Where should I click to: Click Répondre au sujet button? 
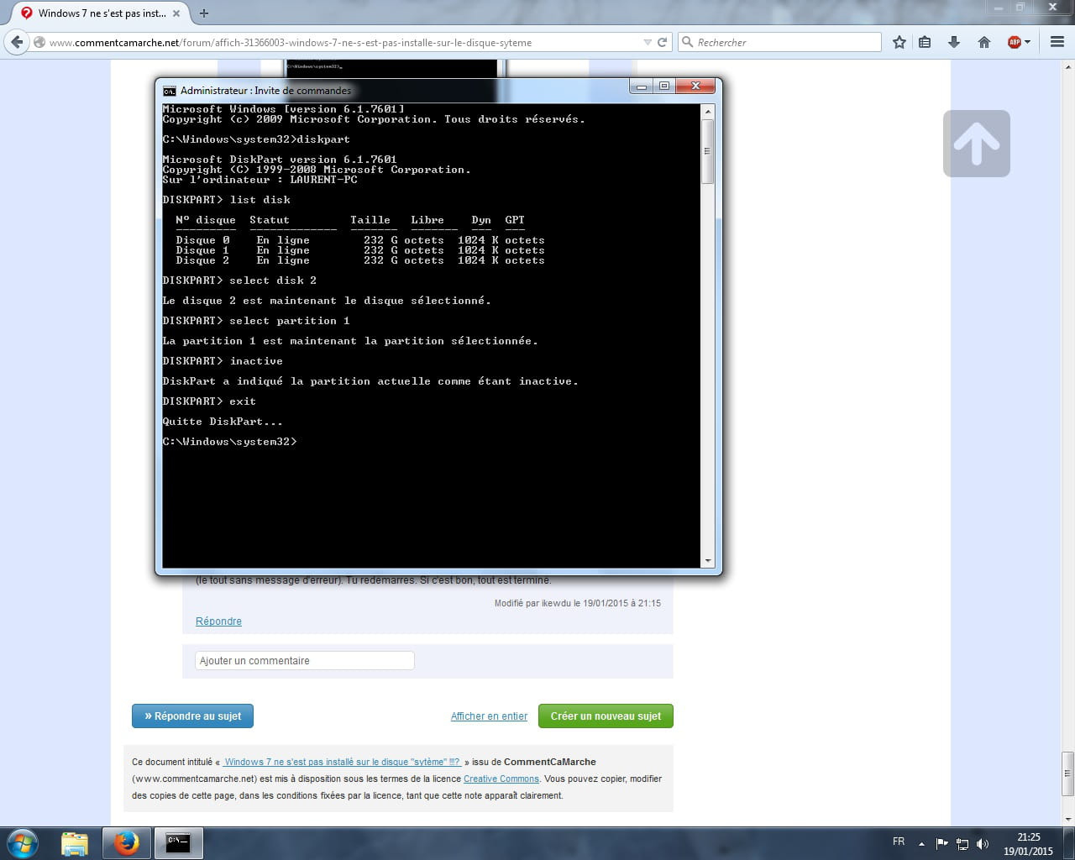pyautogui.click(x=192, y=716)
